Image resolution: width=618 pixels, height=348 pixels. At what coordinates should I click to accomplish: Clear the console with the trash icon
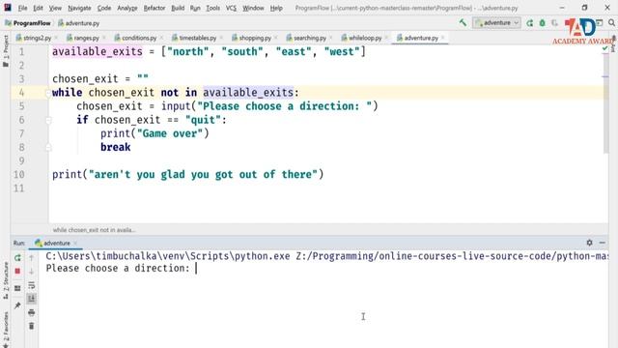tap(32, 326)
